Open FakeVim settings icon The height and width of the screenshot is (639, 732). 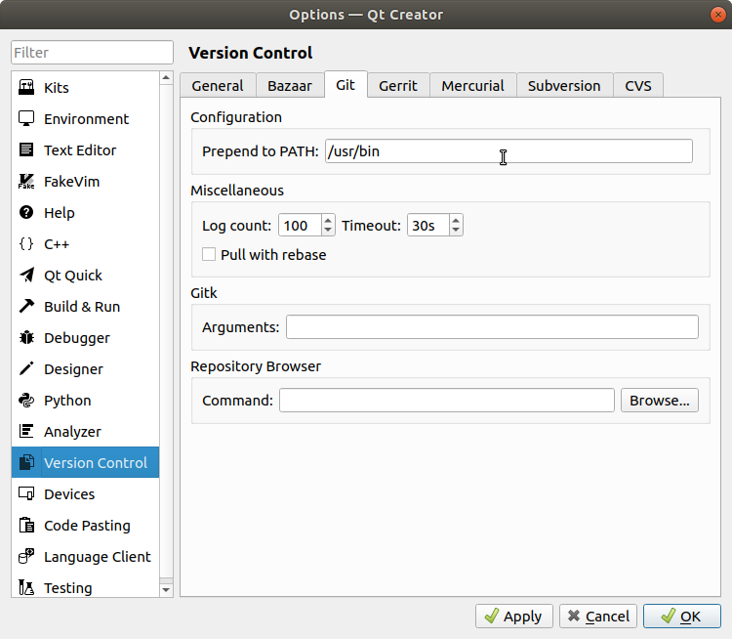point(27,182)
